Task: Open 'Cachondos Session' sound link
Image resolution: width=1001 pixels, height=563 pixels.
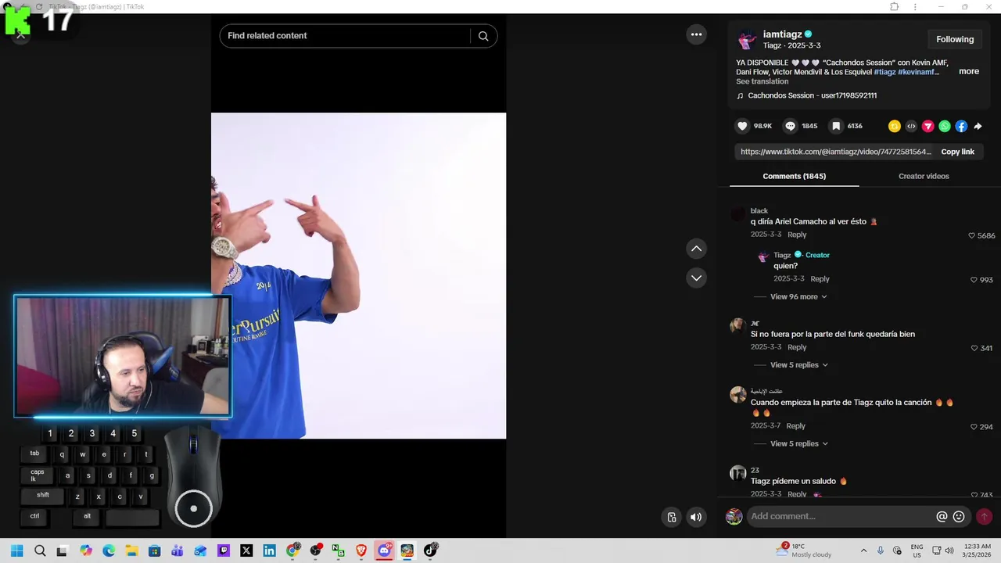Action: coord(812,95)
